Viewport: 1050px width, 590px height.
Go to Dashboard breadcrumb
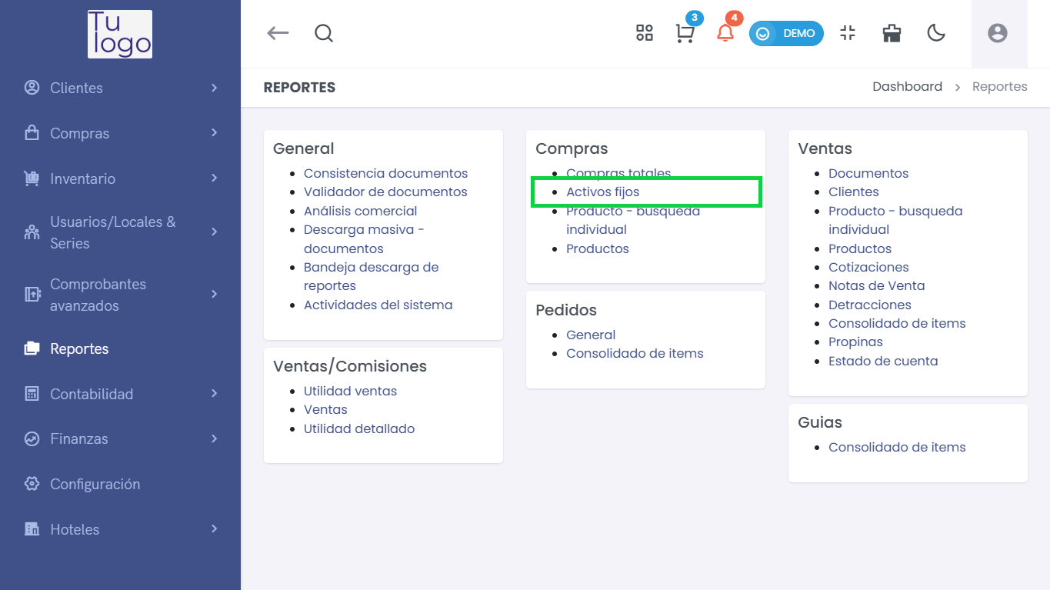click(x=907, y=86)
